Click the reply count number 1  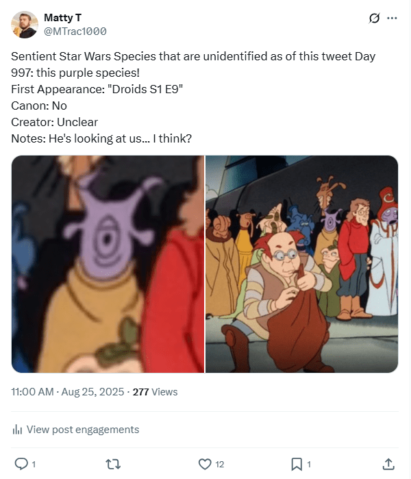(33, 465)
